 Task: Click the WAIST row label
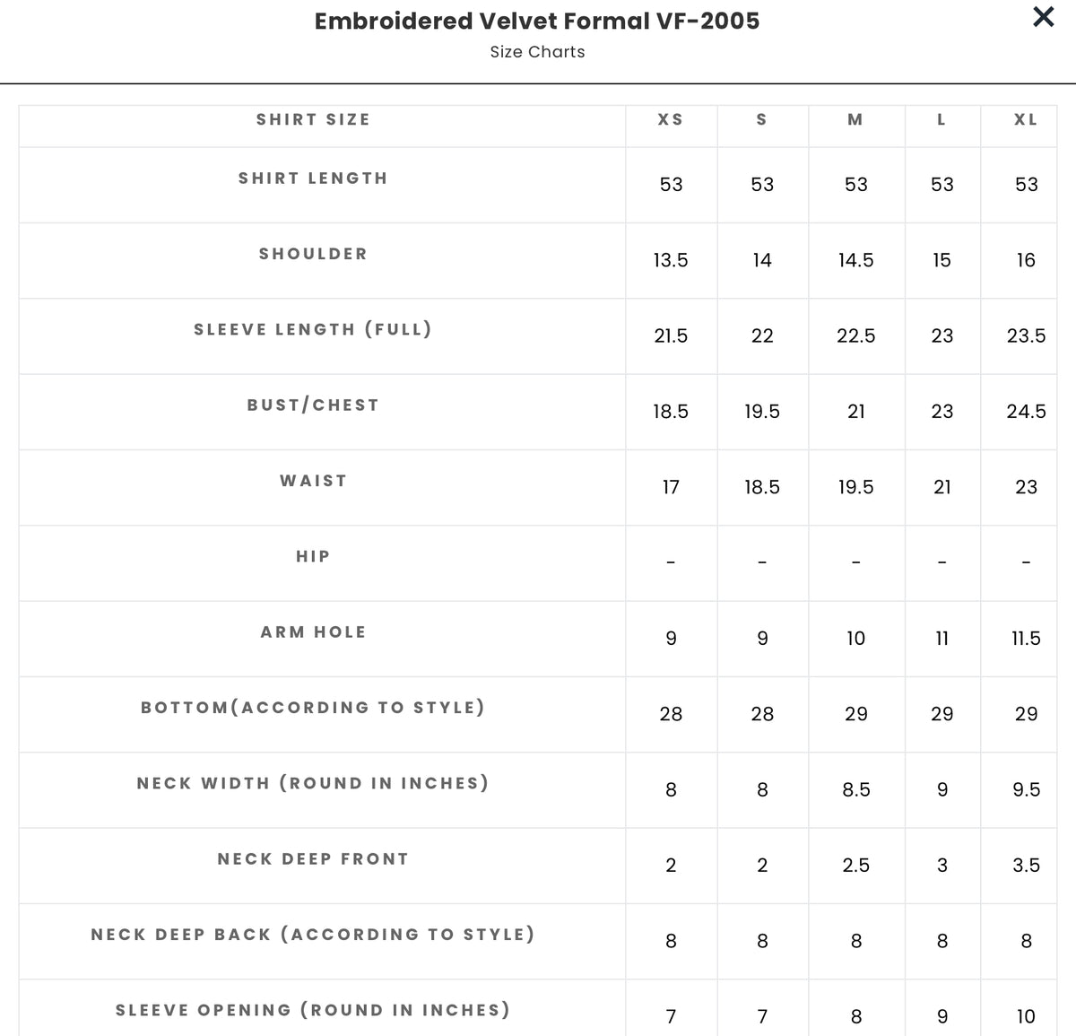[x=313, y=481]
